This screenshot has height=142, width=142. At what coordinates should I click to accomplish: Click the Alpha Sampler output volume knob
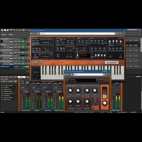coord(105,103)
